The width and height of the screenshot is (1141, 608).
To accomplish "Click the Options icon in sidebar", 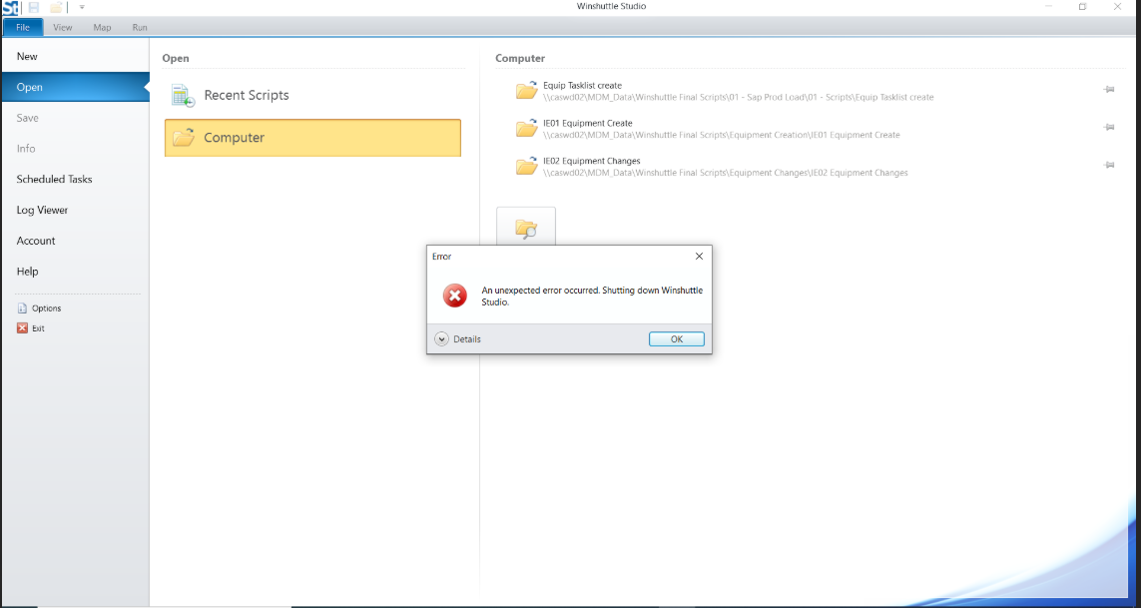I will coord(22,308).
